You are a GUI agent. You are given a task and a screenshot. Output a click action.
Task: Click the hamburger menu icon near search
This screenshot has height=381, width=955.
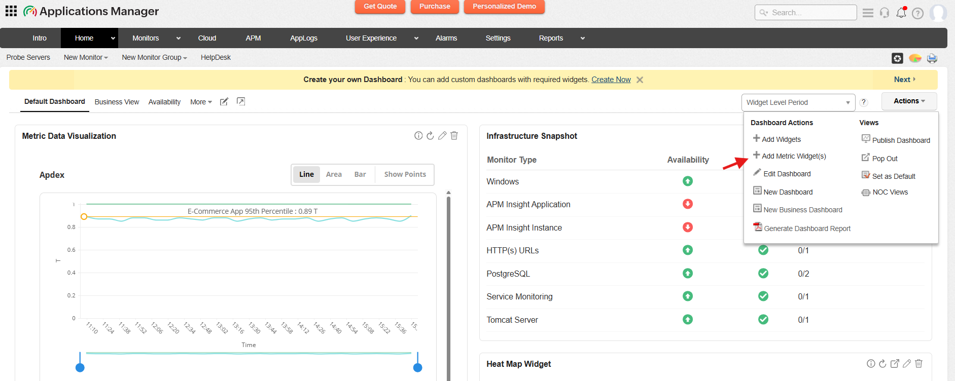pyautogui.click(x=868, y=13)
